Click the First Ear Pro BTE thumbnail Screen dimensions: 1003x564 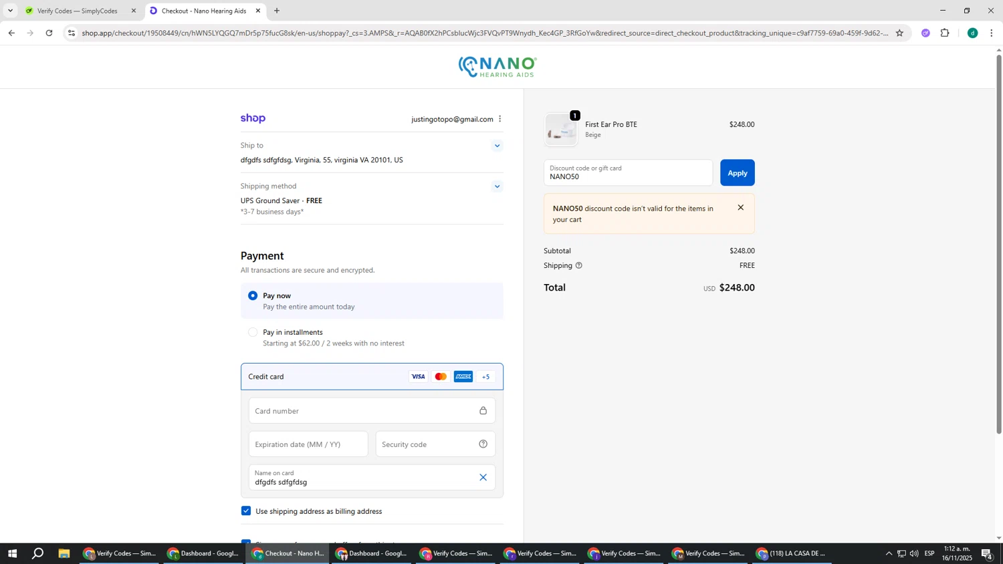click(x=561, y=130)
